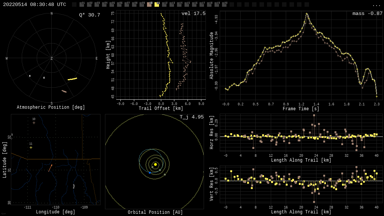The height and width of the screenshot is (216, 384).
Task: Click the yellow station 11 cross on map
Action: point(31,147)
